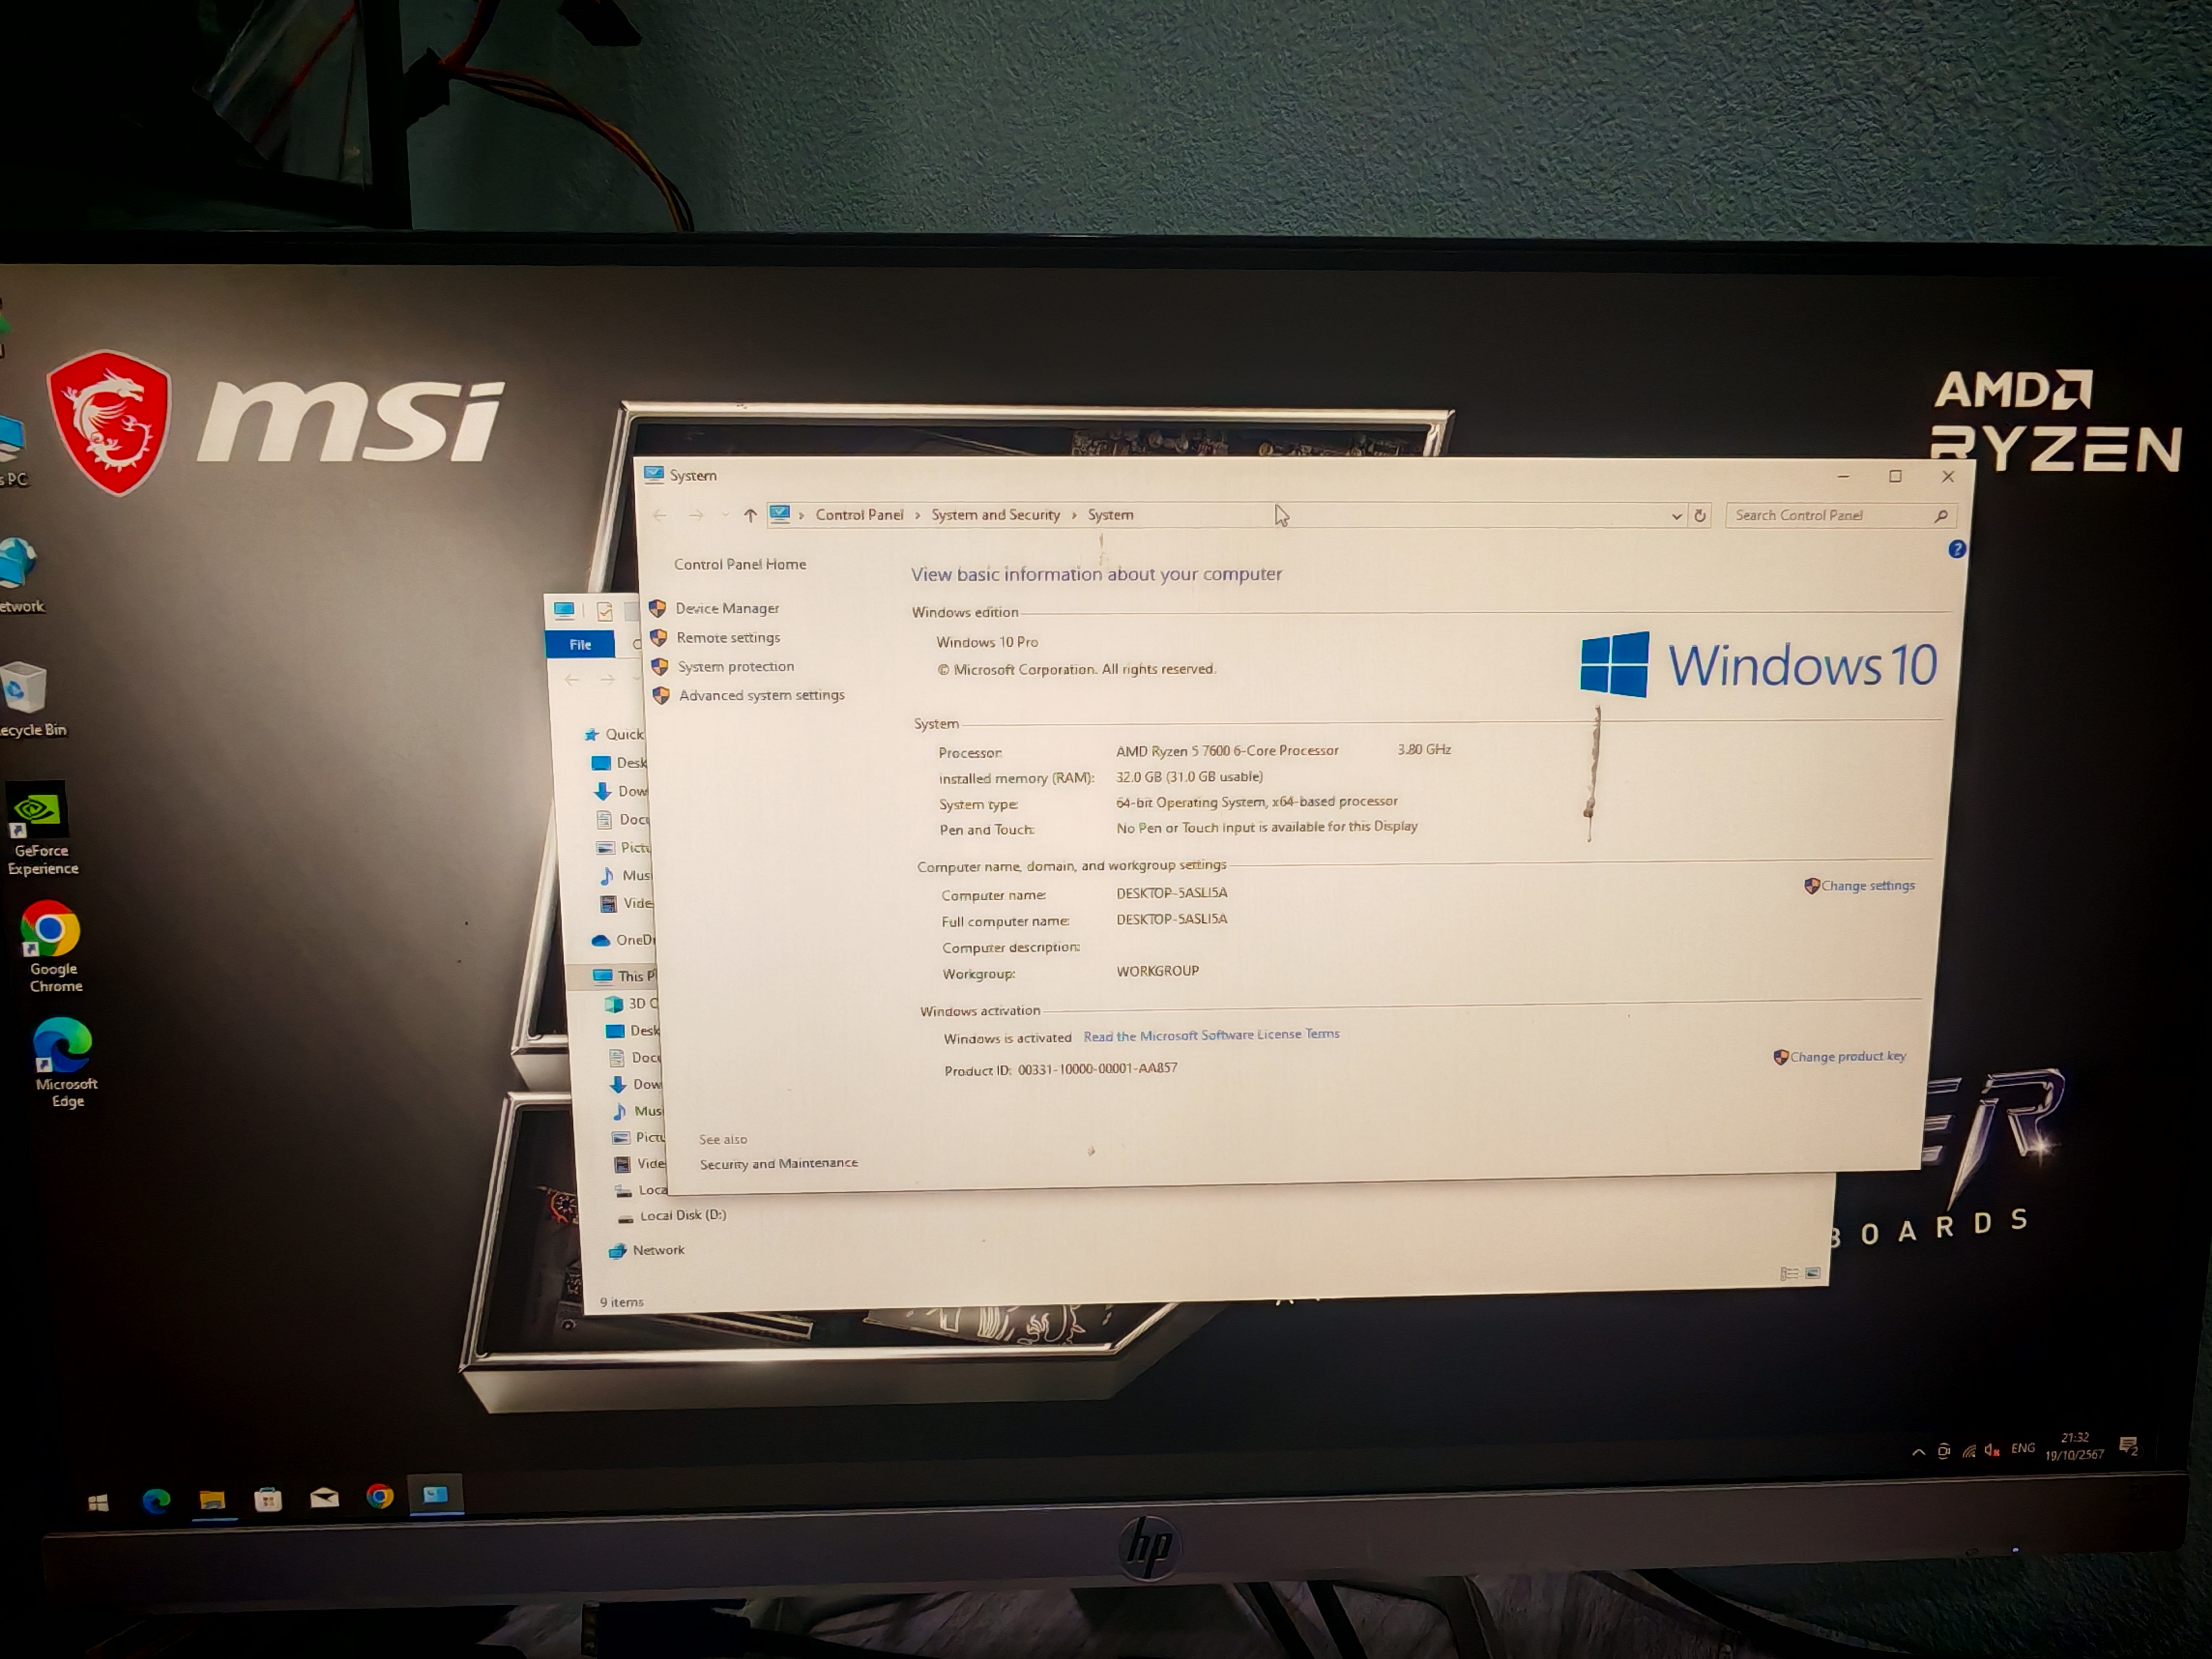Select Control Panel breadcrumb
Screen dimensions: 2212x1659
tap(858, 514)
